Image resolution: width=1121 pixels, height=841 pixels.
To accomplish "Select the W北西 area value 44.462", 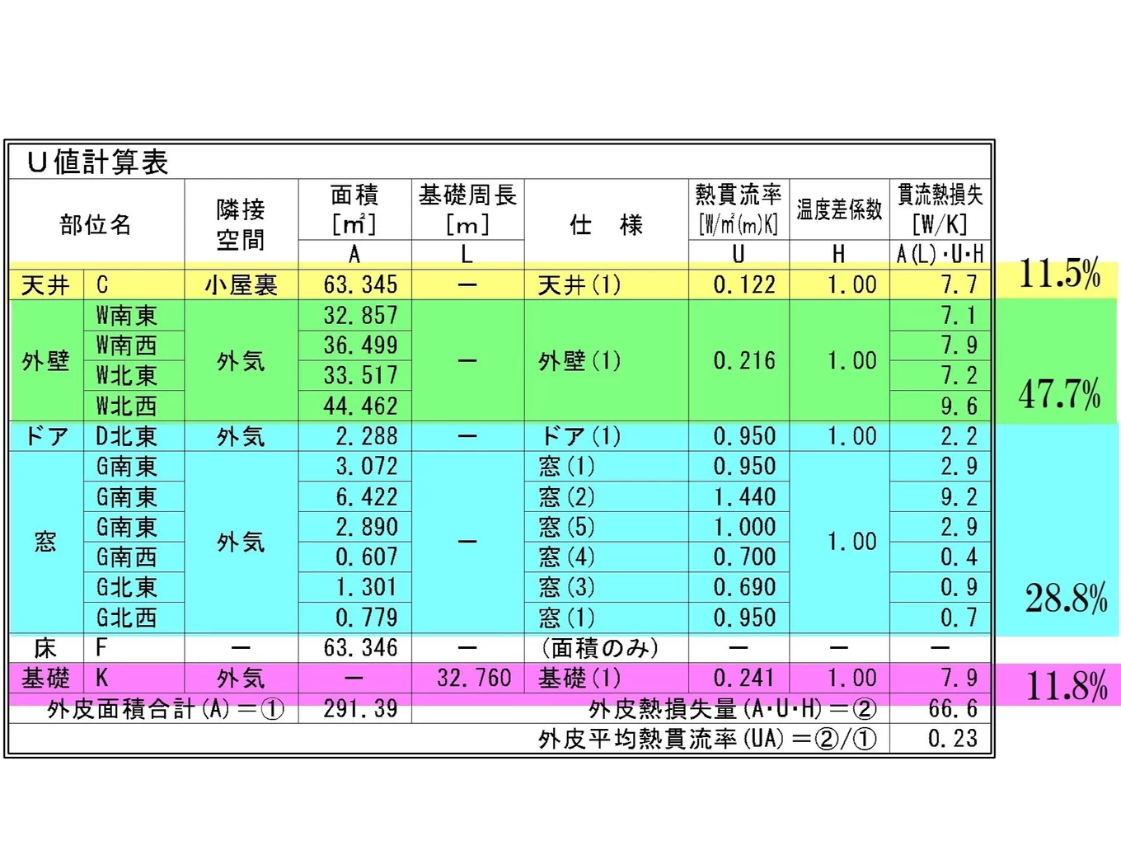I will 360,406.
